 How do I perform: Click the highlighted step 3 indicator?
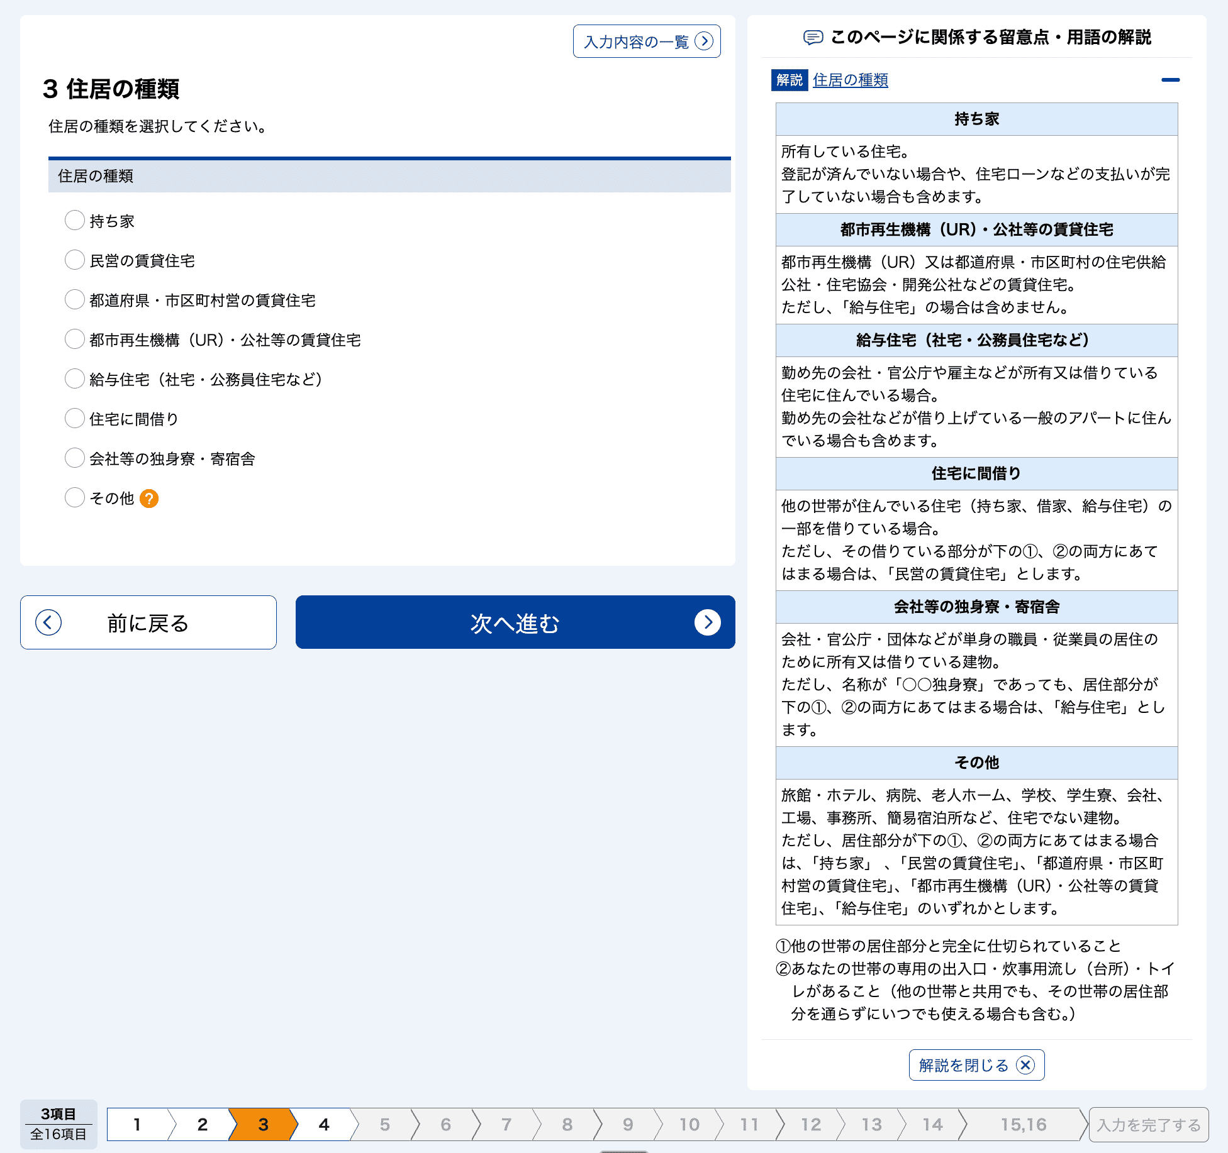(262, 1125)
